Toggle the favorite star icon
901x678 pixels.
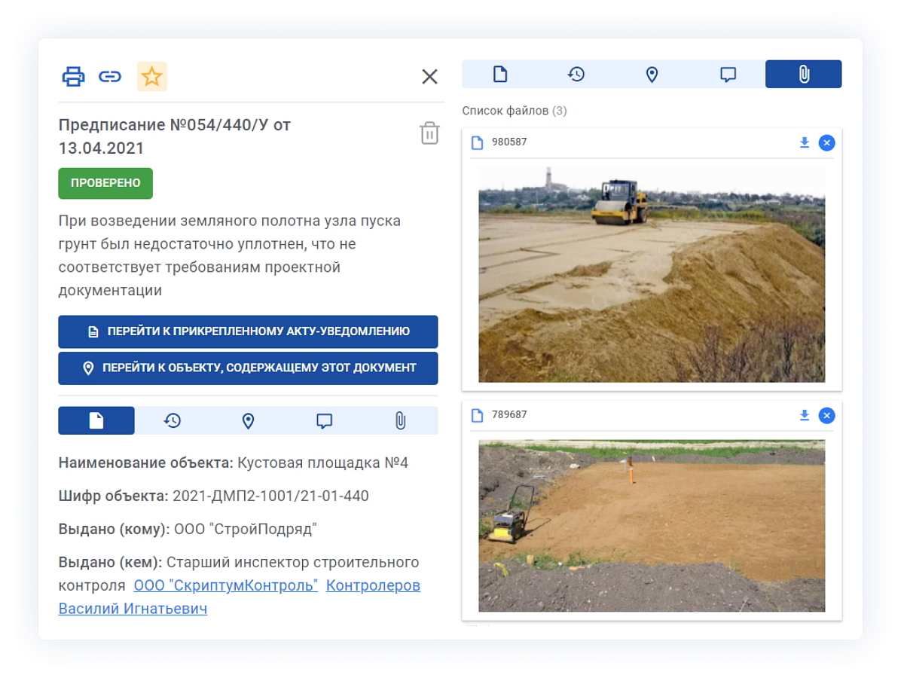pos(151,76)
